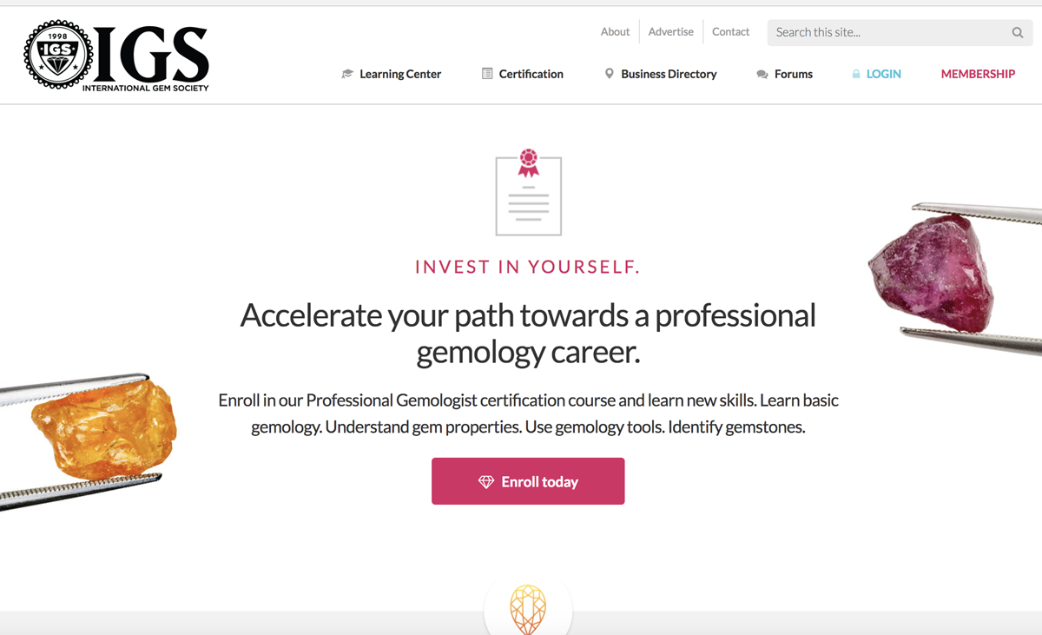
Task: Go to Business Directory
Action: tap(669, 74)
